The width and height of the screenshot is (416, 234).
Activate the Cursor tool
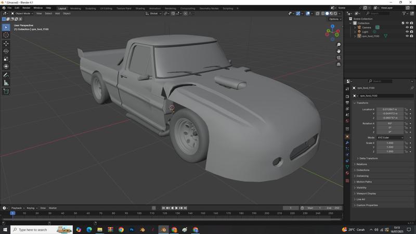[6, 35]
